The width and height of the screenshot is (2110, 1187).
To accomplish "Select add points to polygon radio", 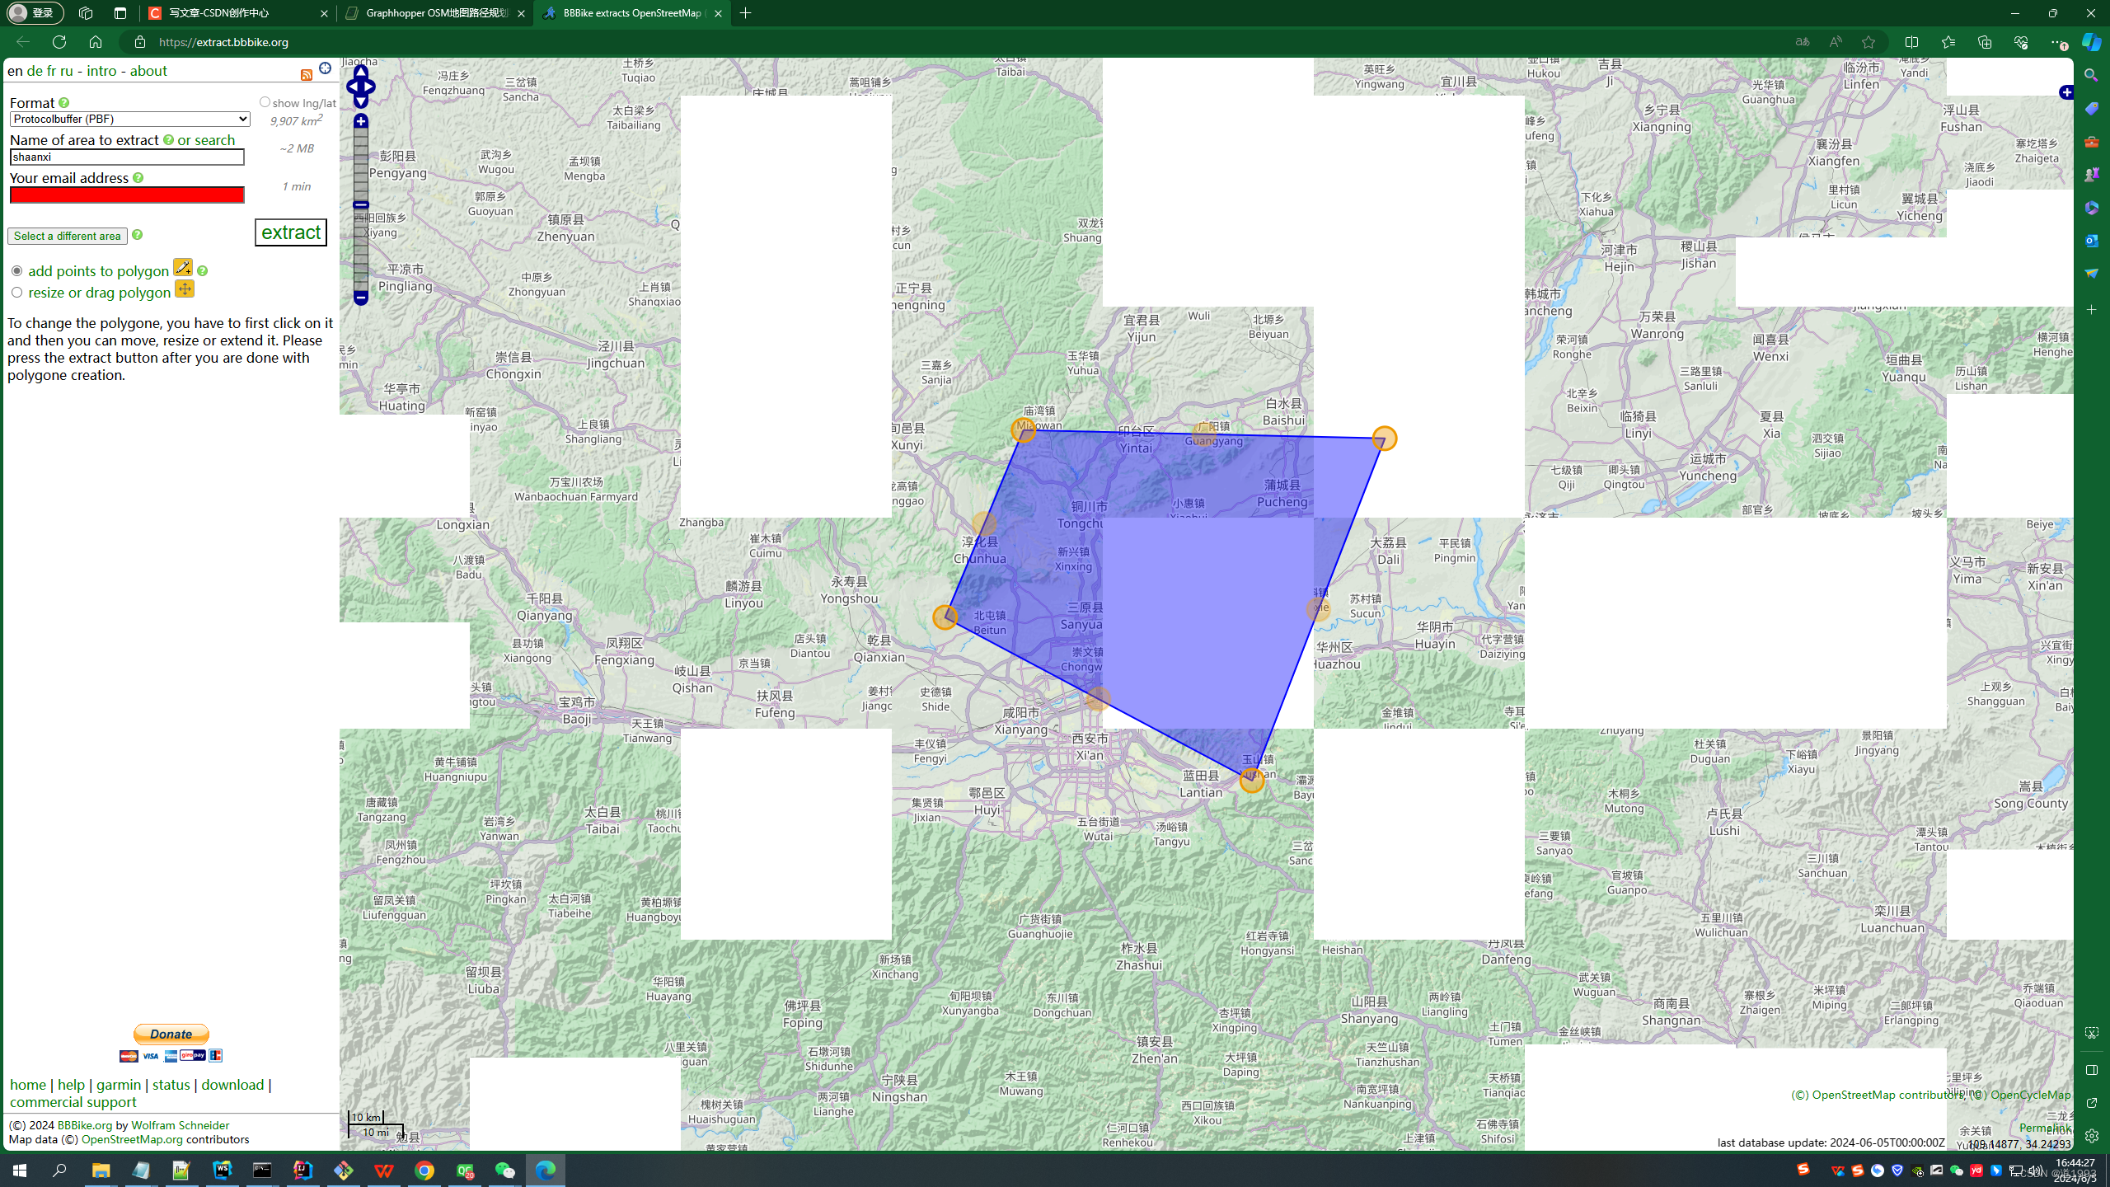I will (x=16, y=271).
